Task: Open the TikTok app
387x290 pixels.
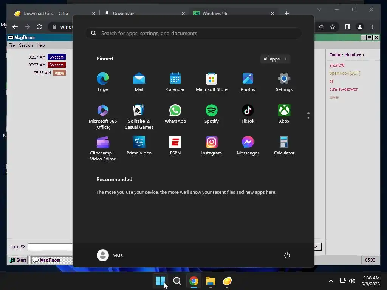Action: click(x=248, y=114)
